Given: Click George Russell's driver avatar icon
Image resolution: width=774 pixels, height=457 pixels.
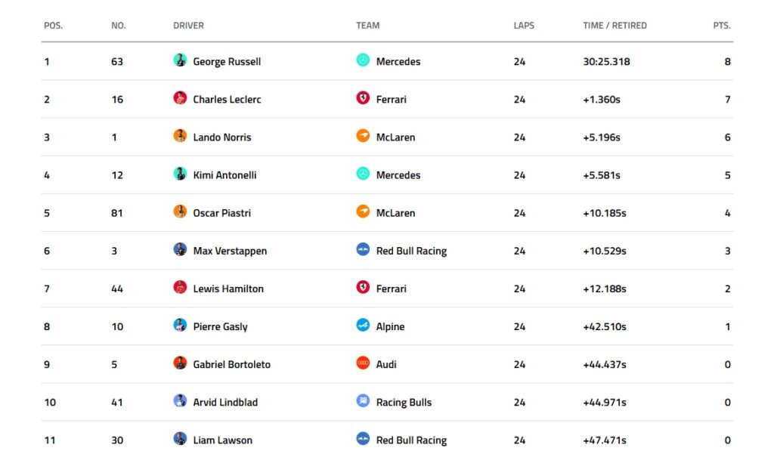Looking at the screenshot, I should (x=180, y=60).
